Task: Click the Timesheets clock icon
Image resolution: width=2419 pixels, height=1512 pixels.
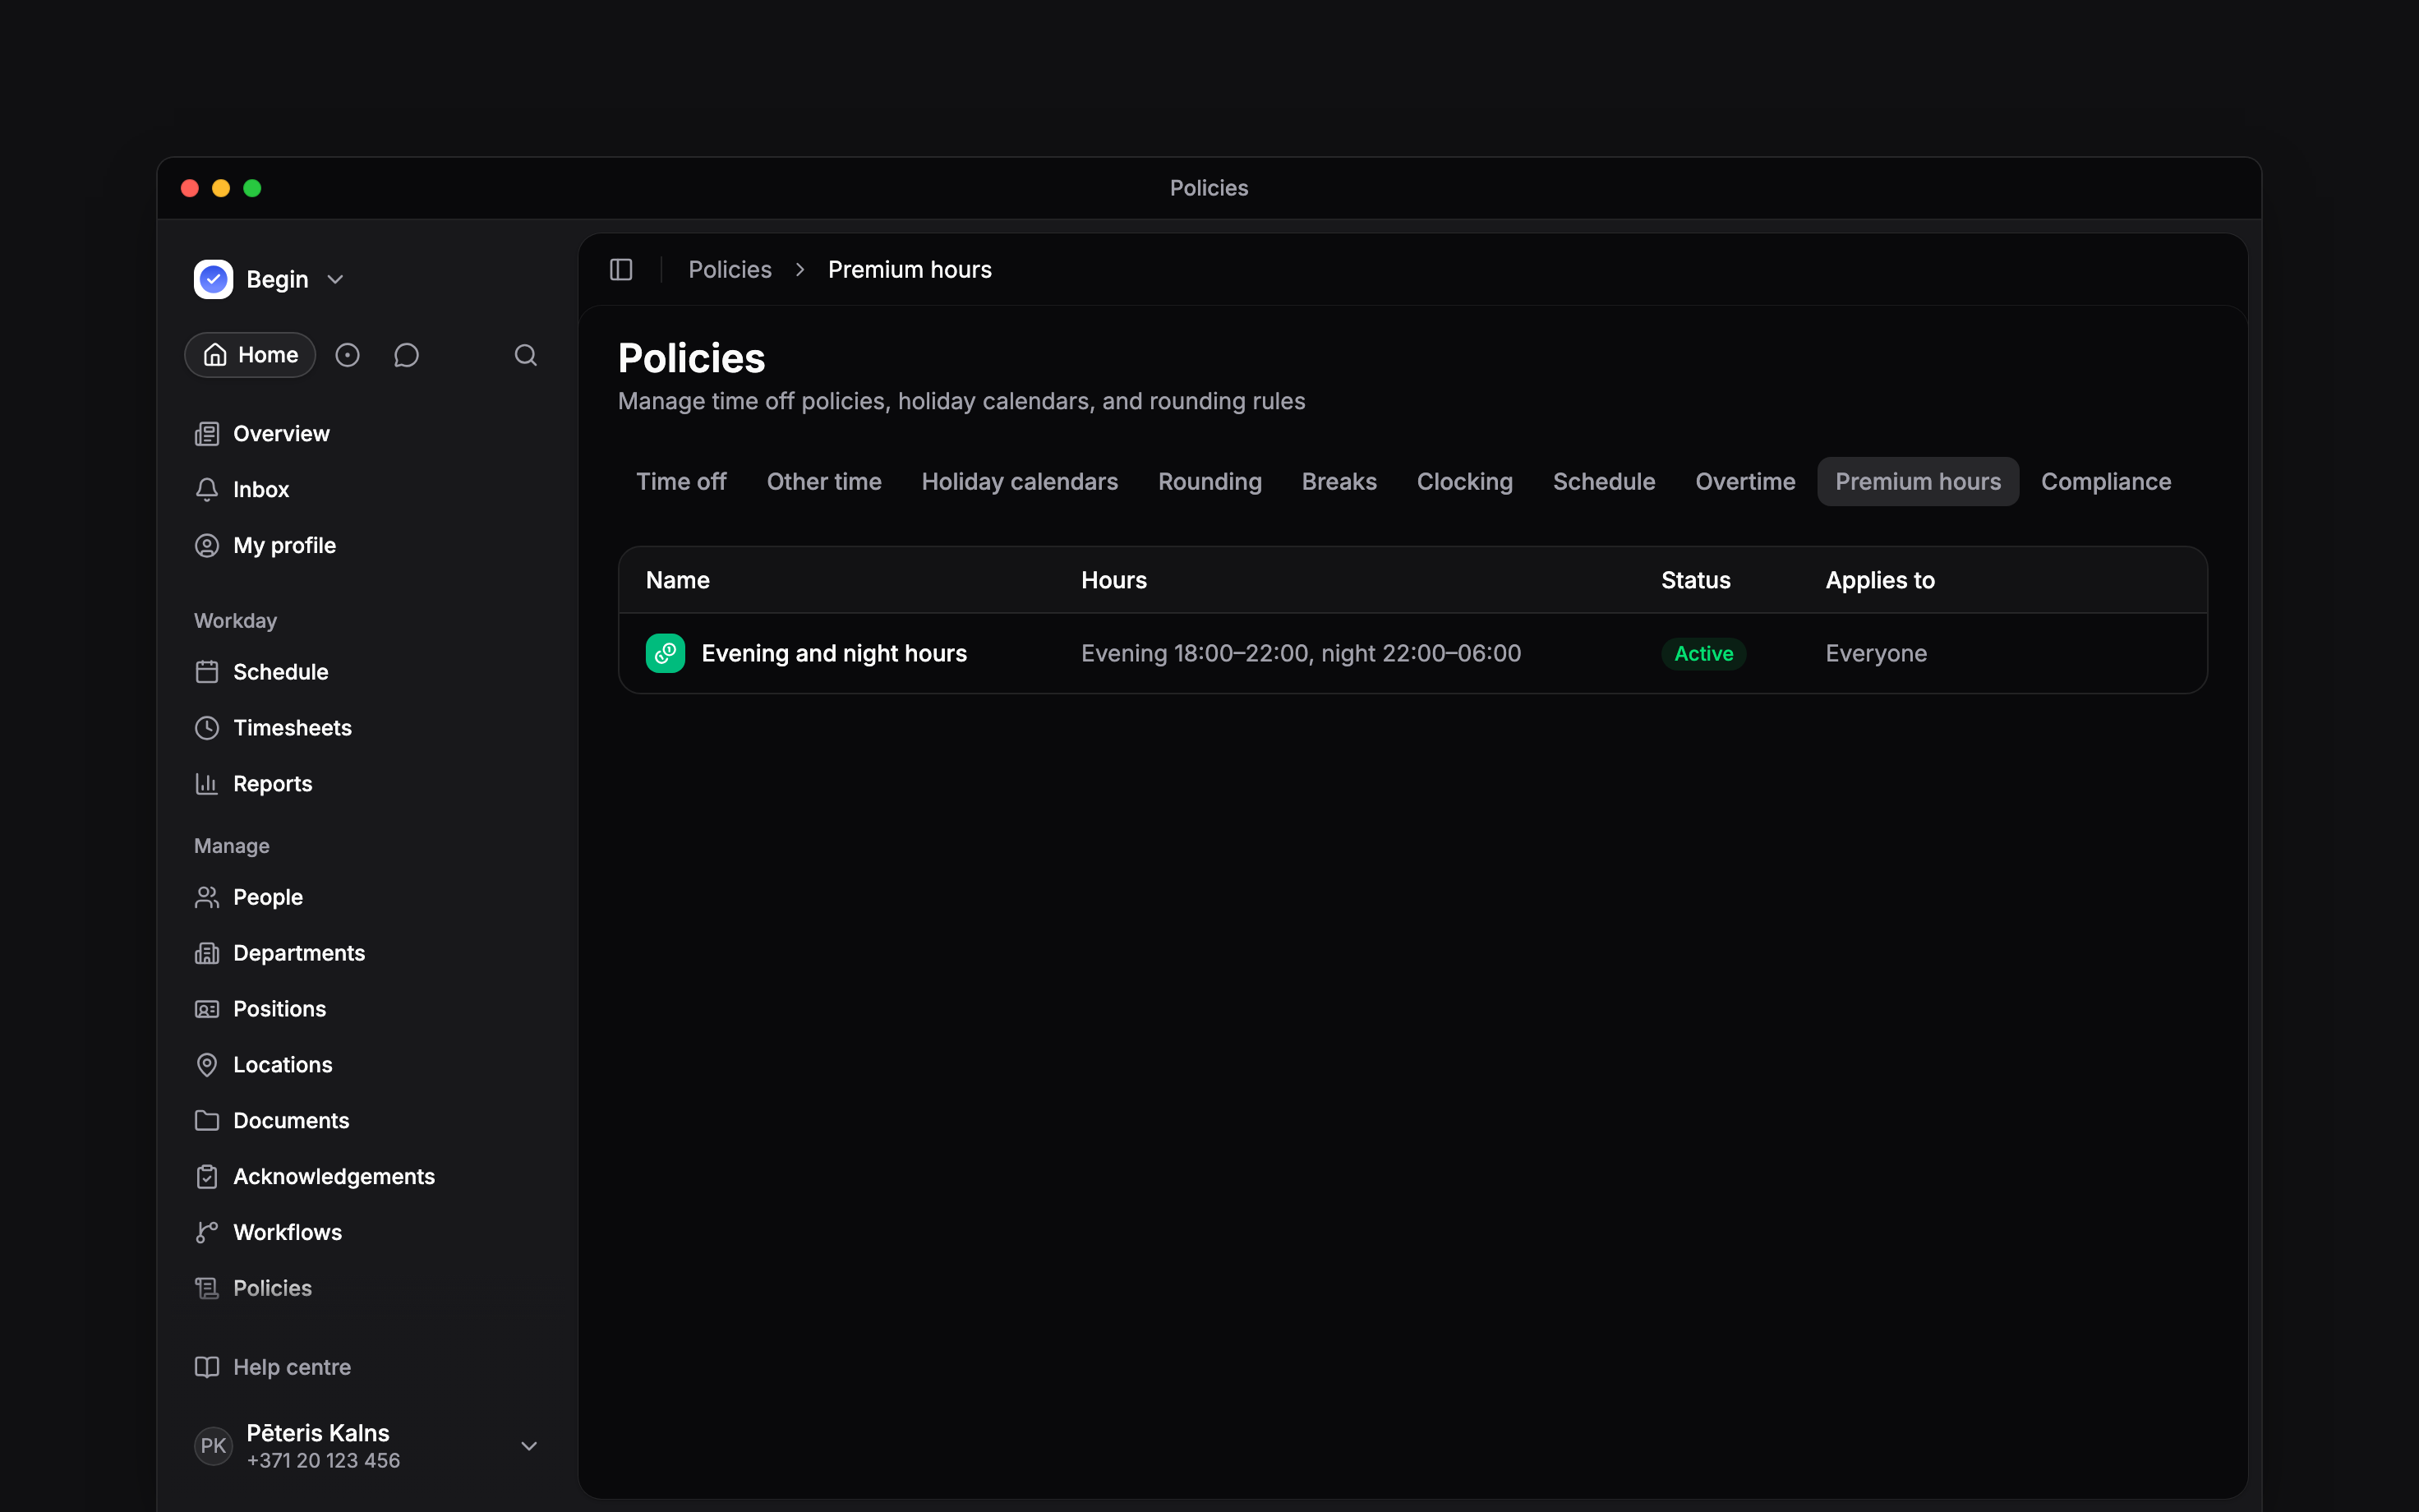Action: tap(207, 728)
